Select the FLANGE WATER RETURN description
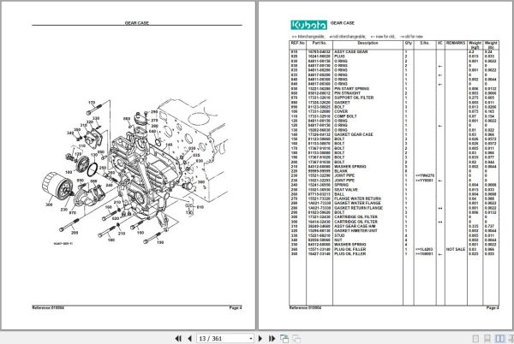Image resolution: width=514 pixels, height=344 pixels. 357,199
